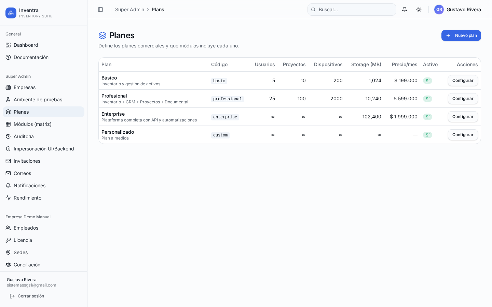Click the Impersonación shield icon
The width and height of the screenshot is (492, 307).
(x=8, y=149)
